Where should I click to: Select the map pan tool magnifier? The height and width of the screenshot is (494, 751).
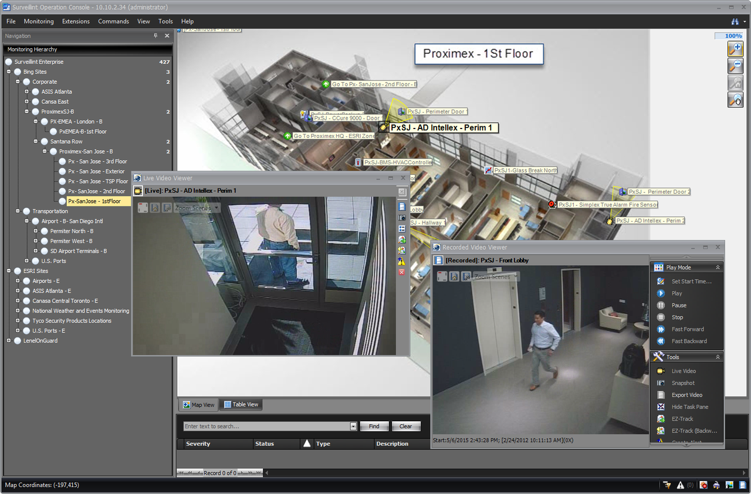[736, 100]
